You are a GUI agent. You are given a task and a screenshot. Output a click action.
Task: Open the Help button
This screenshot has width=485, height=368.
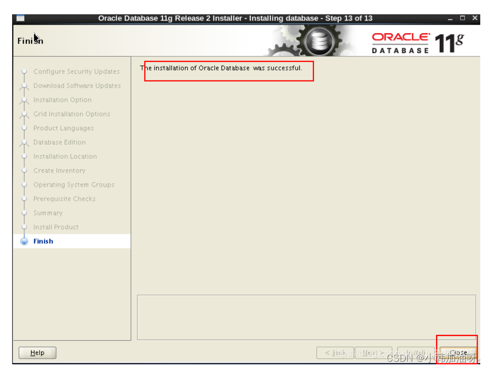tap(37, 353)
